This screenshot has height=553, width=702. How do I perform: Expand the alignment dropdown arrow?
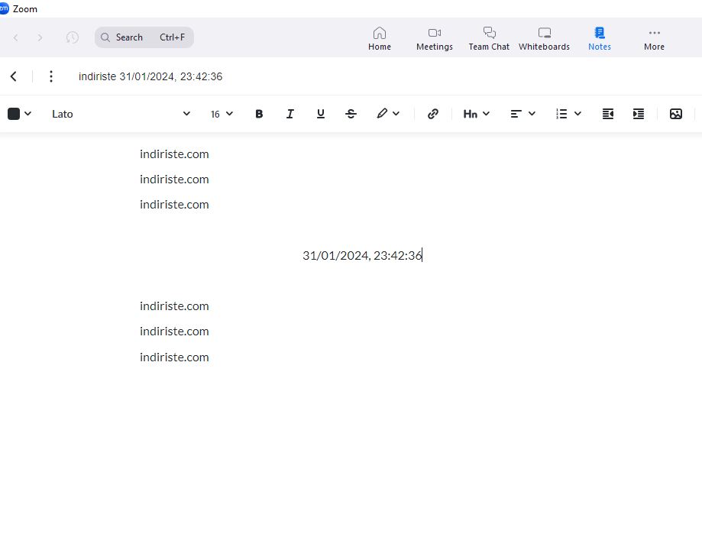coord(532,114)
